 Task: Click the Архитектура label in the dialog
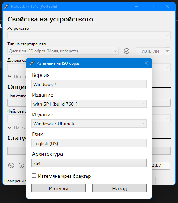pos(47,154)
